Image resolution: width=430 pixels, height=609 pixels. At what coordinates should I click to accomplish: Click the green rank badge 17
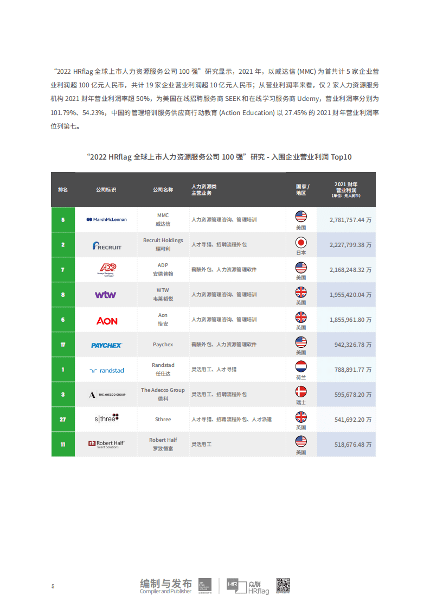(63, 345)
